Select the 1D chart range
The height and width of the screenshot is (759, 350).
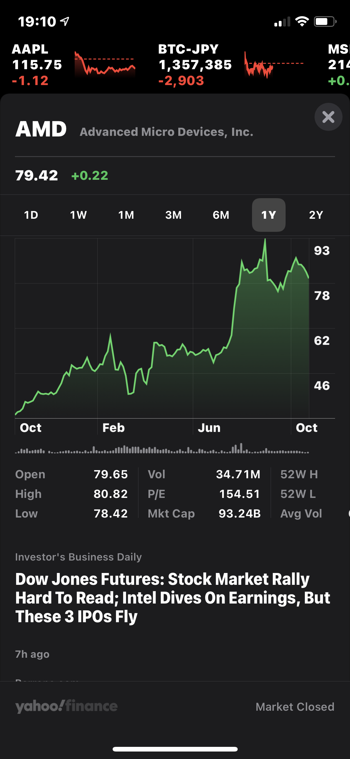31,215
